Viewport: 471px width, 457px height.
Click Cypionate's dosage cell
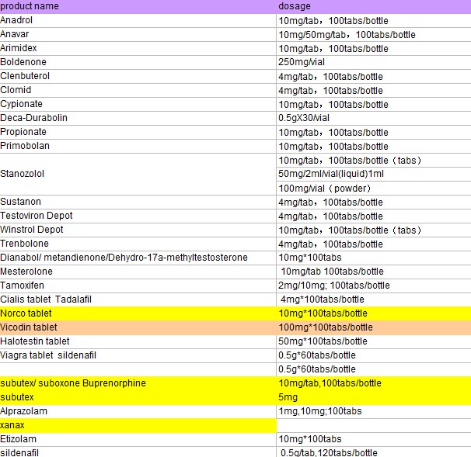coord(374,104)
